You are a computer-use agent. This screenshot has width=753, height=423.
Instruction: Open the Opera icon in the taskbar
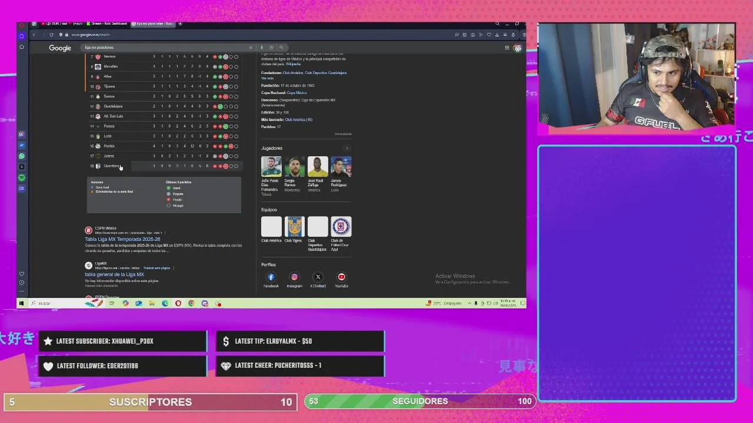pyautogui.click(x=178, y=303)
